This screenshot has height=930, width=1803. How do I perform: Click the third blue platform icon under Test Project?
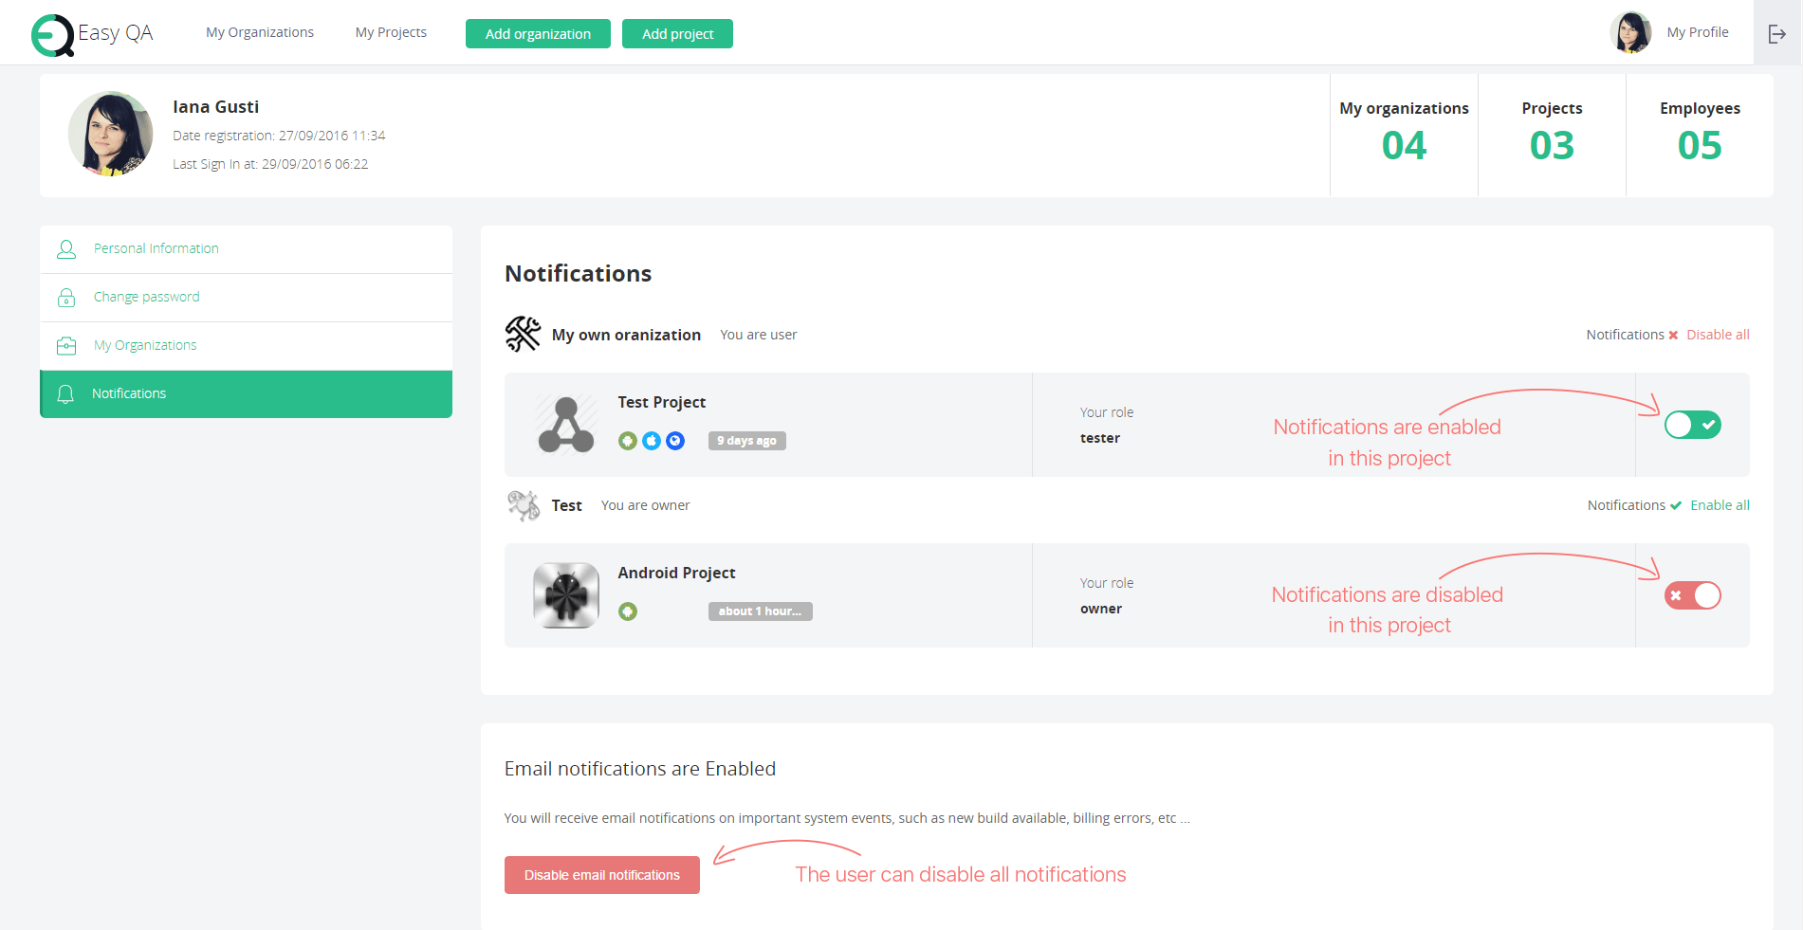click(x=675, y=441)
